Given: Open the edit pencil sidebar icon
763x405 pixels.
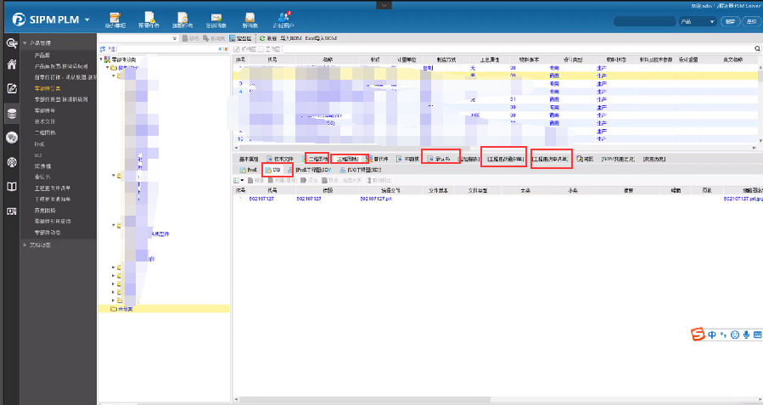Looking at the screenshot, I should (12, 88).
